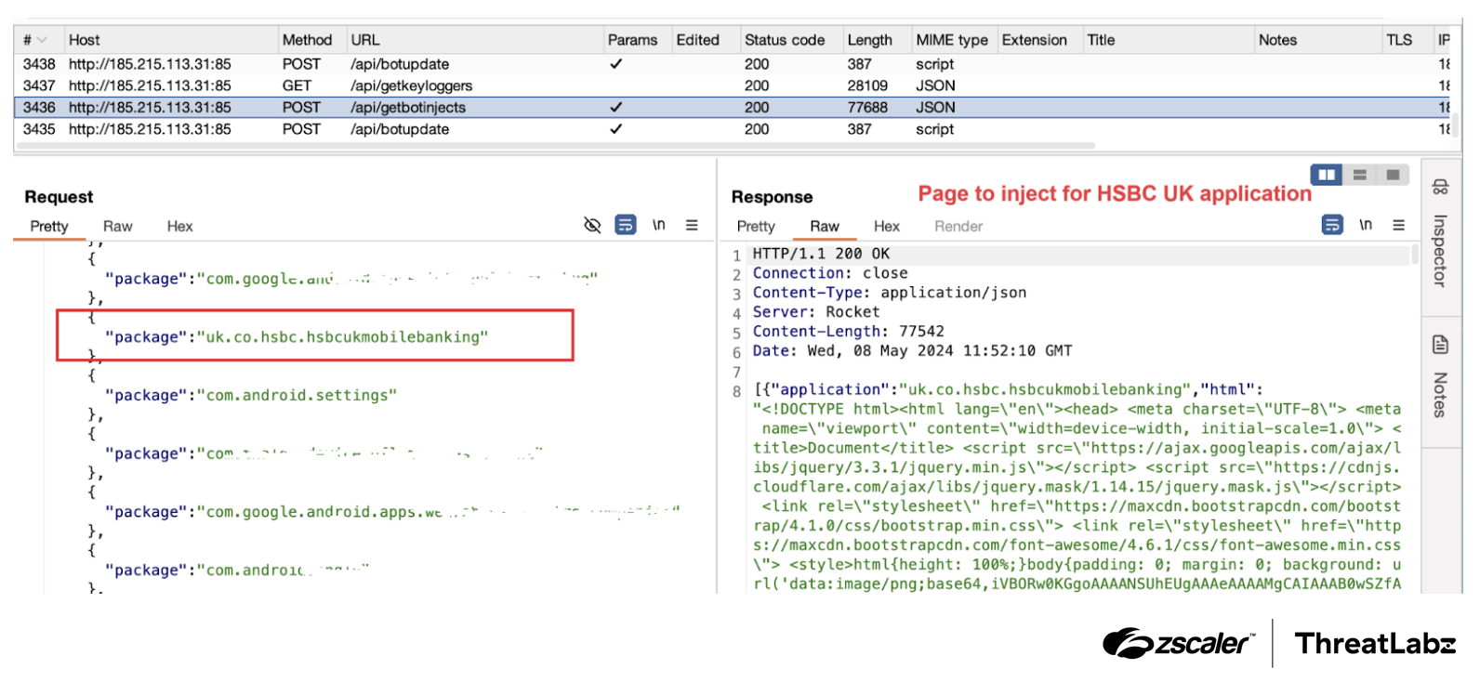Click length value 28109 cell
This screenshot has height=682, width=1480.
tap(867, 85)
